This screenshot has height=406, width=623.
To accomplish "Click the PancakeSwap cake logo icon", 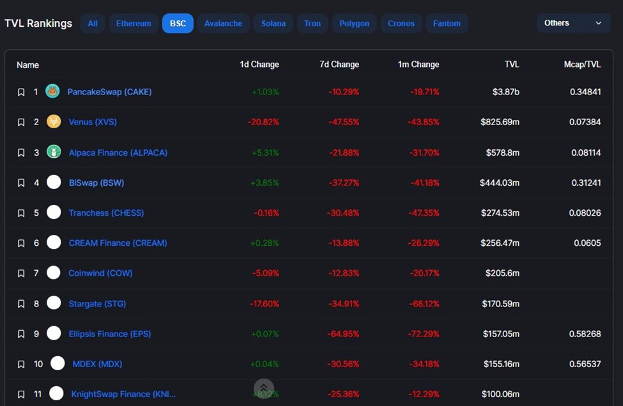I will (x=52, y=91).
